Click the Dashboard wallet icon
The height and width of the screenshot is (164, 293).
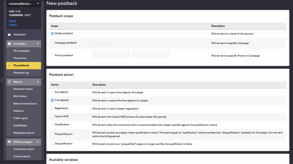[x=9, y=35]
